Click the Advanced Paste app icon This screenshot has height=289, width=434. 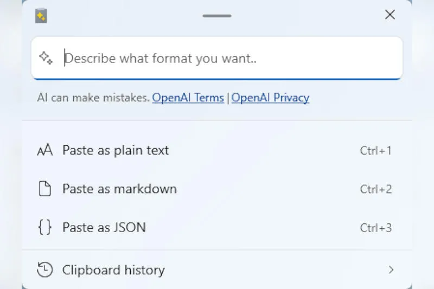[x=41, y=16]
